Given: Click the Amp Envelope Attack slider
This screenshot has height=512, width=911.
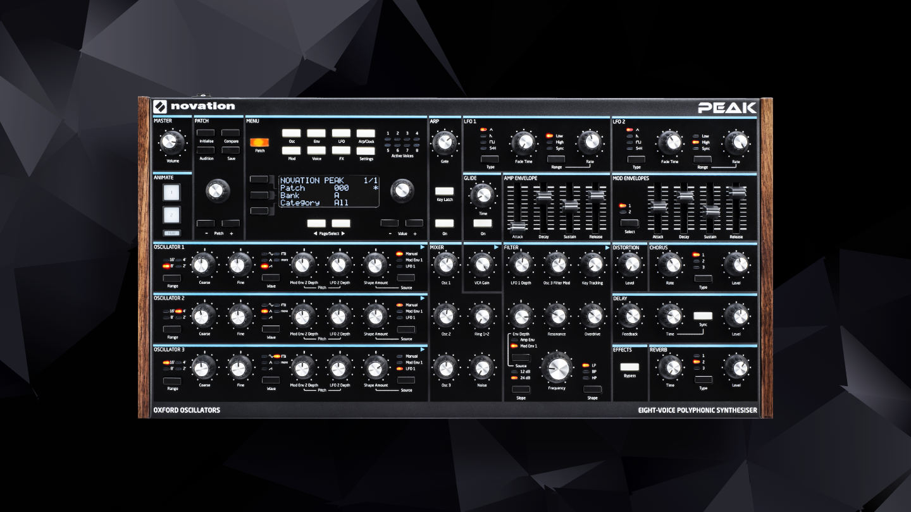Looking at the screenshot, I should [517, 226].
